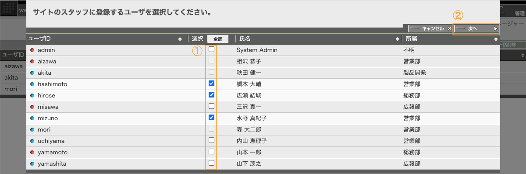Viewport: 526px width, 174px height.
Task: Click the red status dot beside aizawa in the dialog
Action: point(32,62)
